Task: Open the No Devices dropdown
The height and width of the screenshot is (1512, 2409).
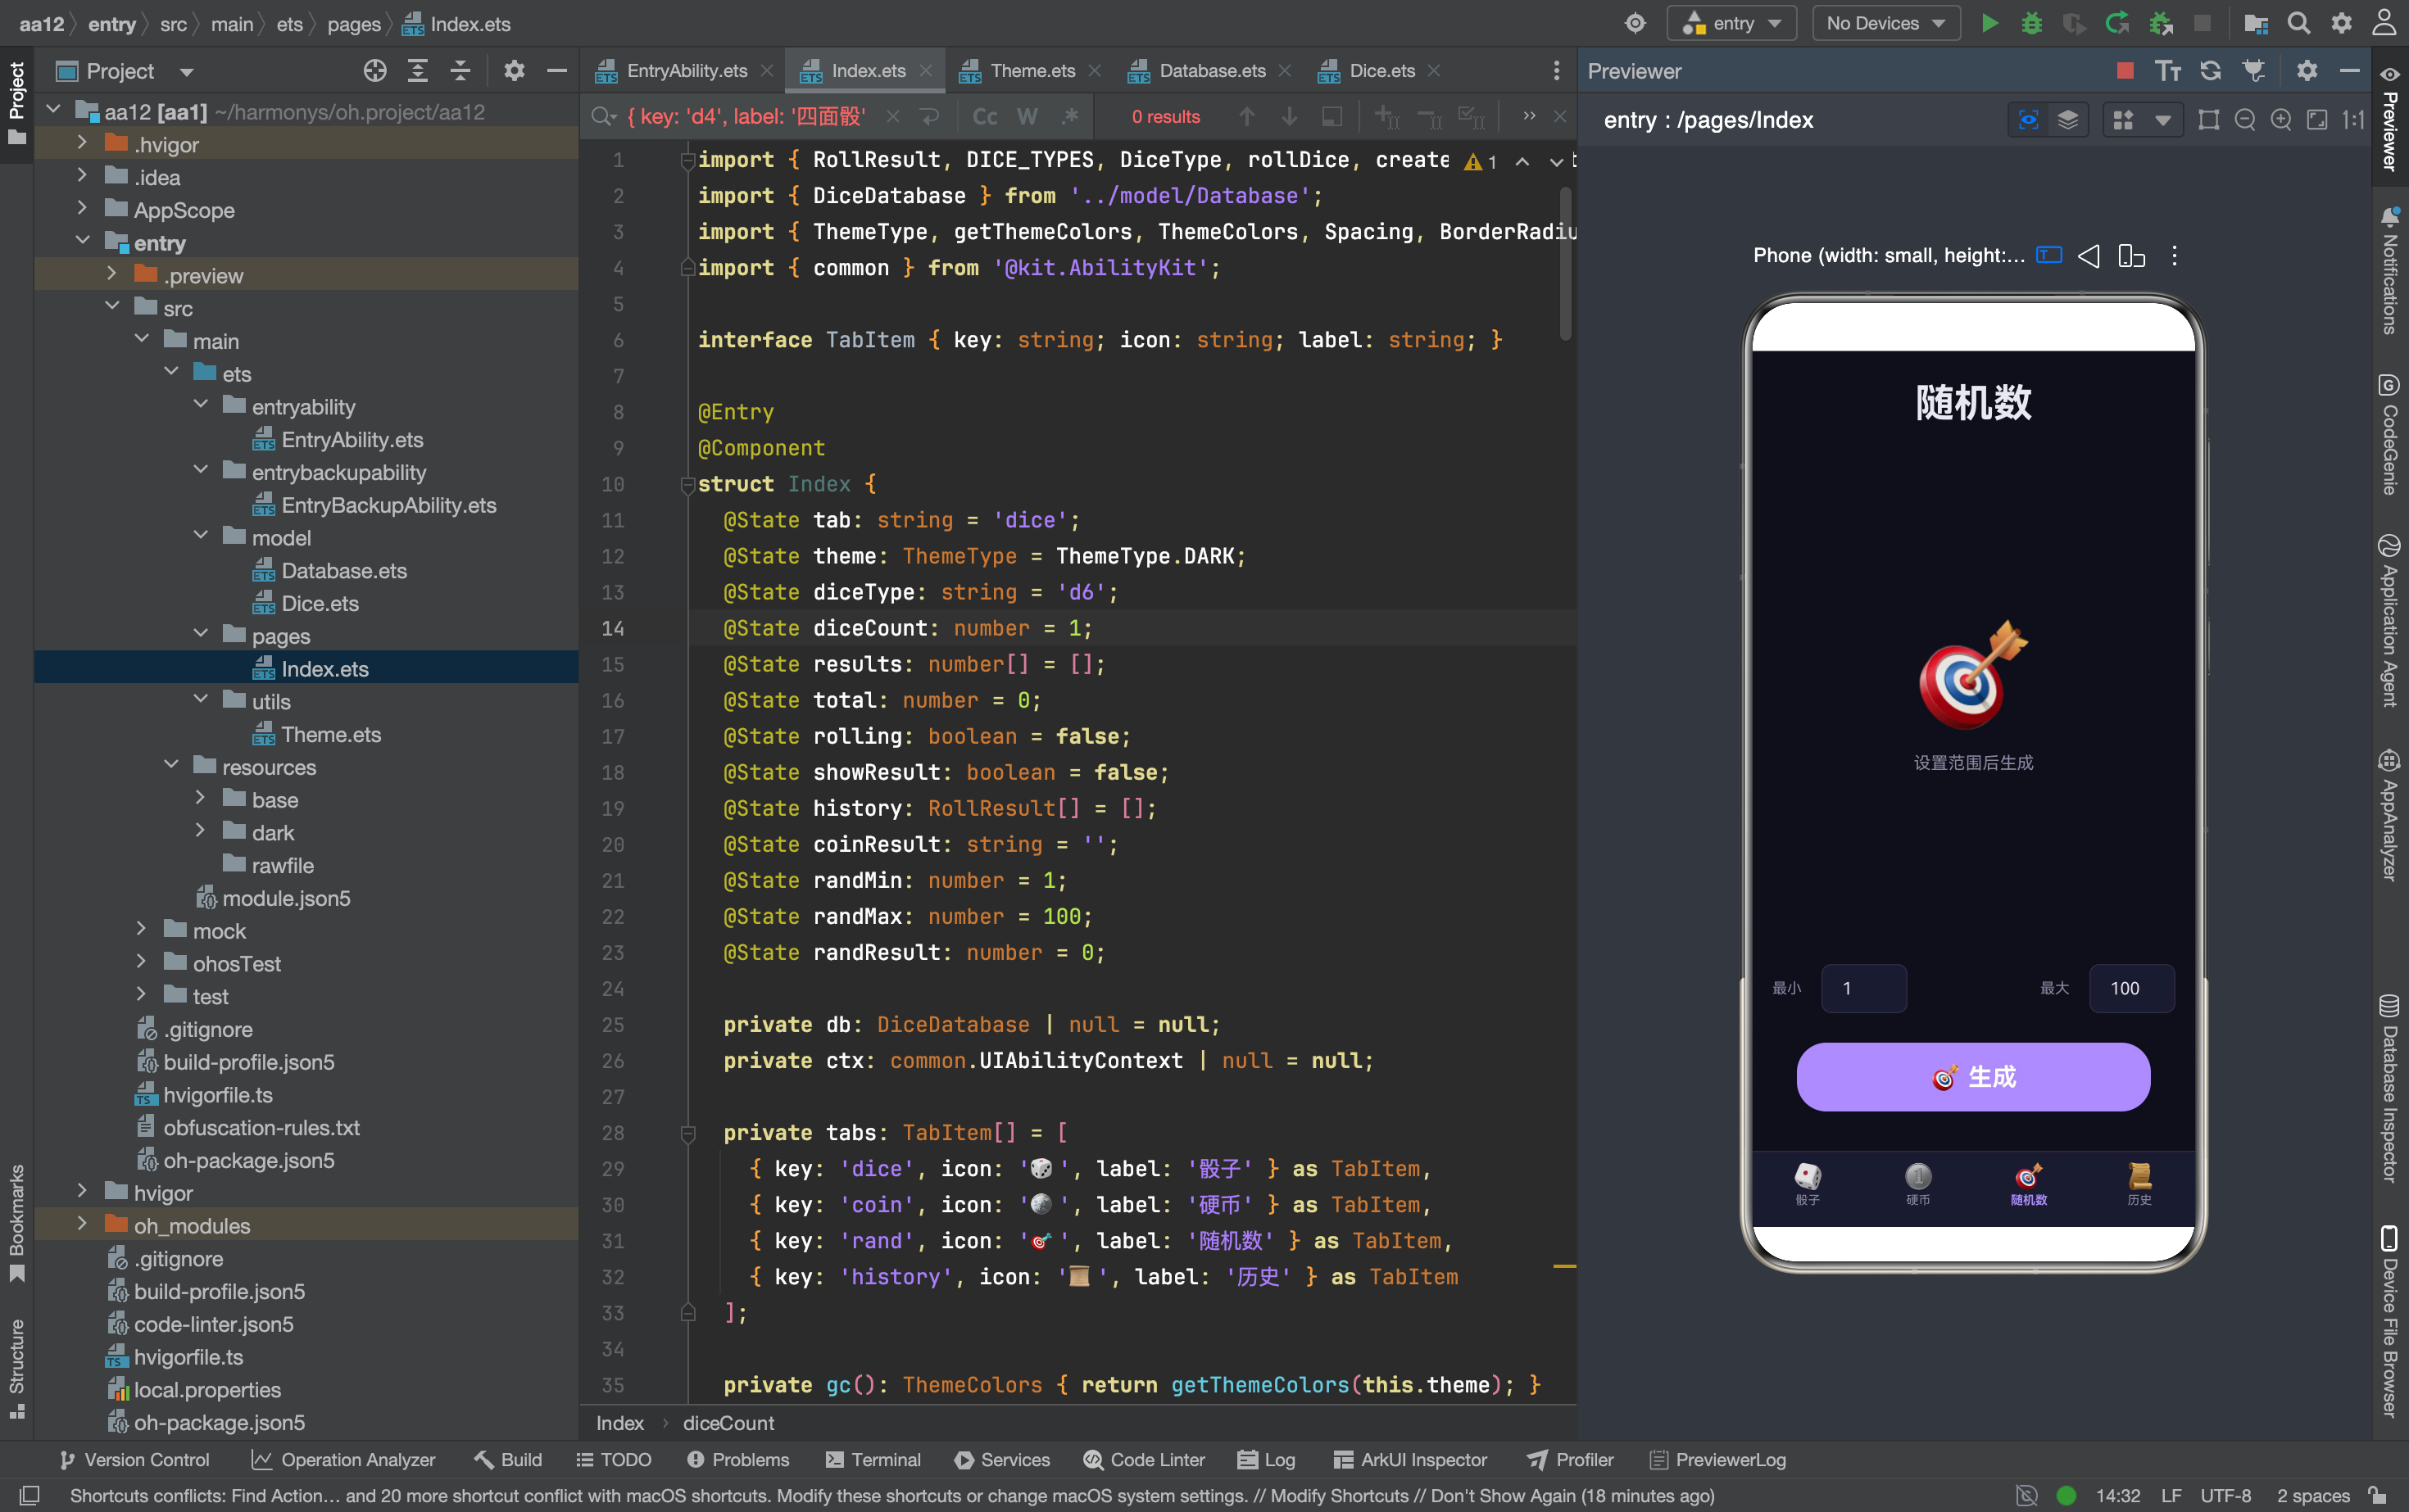Action: click(x=1885, y=23)
